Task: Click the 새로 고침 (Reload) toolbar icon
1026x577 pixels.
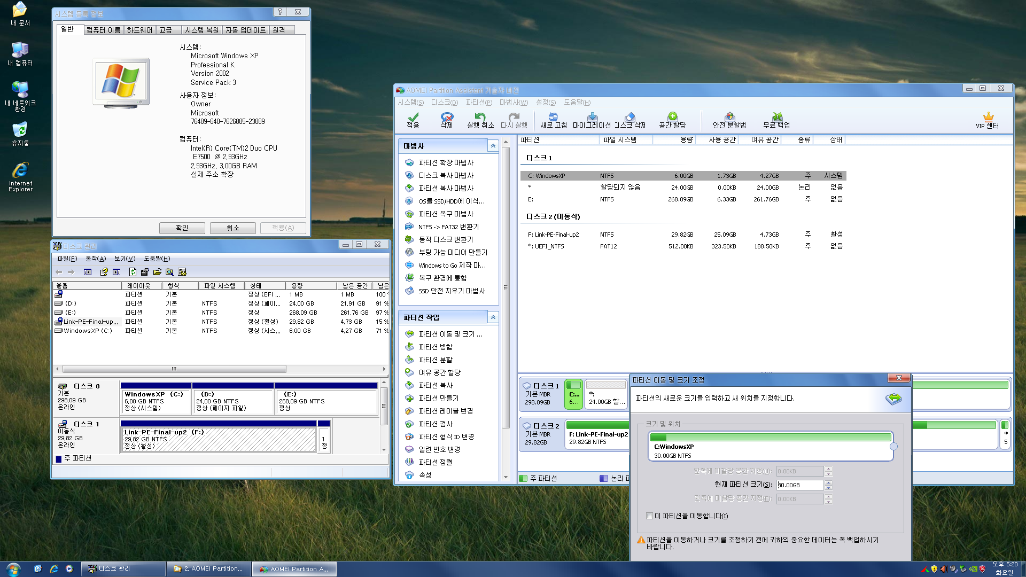Action: 554,120
